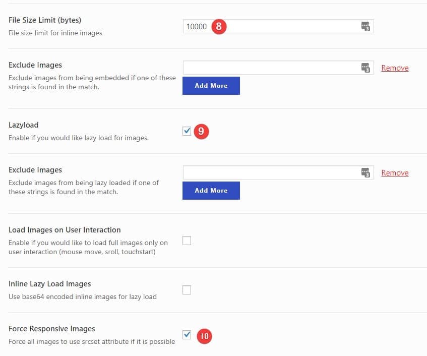
Task: Click Add More under first Exclude Images
Action: (211, 85)
